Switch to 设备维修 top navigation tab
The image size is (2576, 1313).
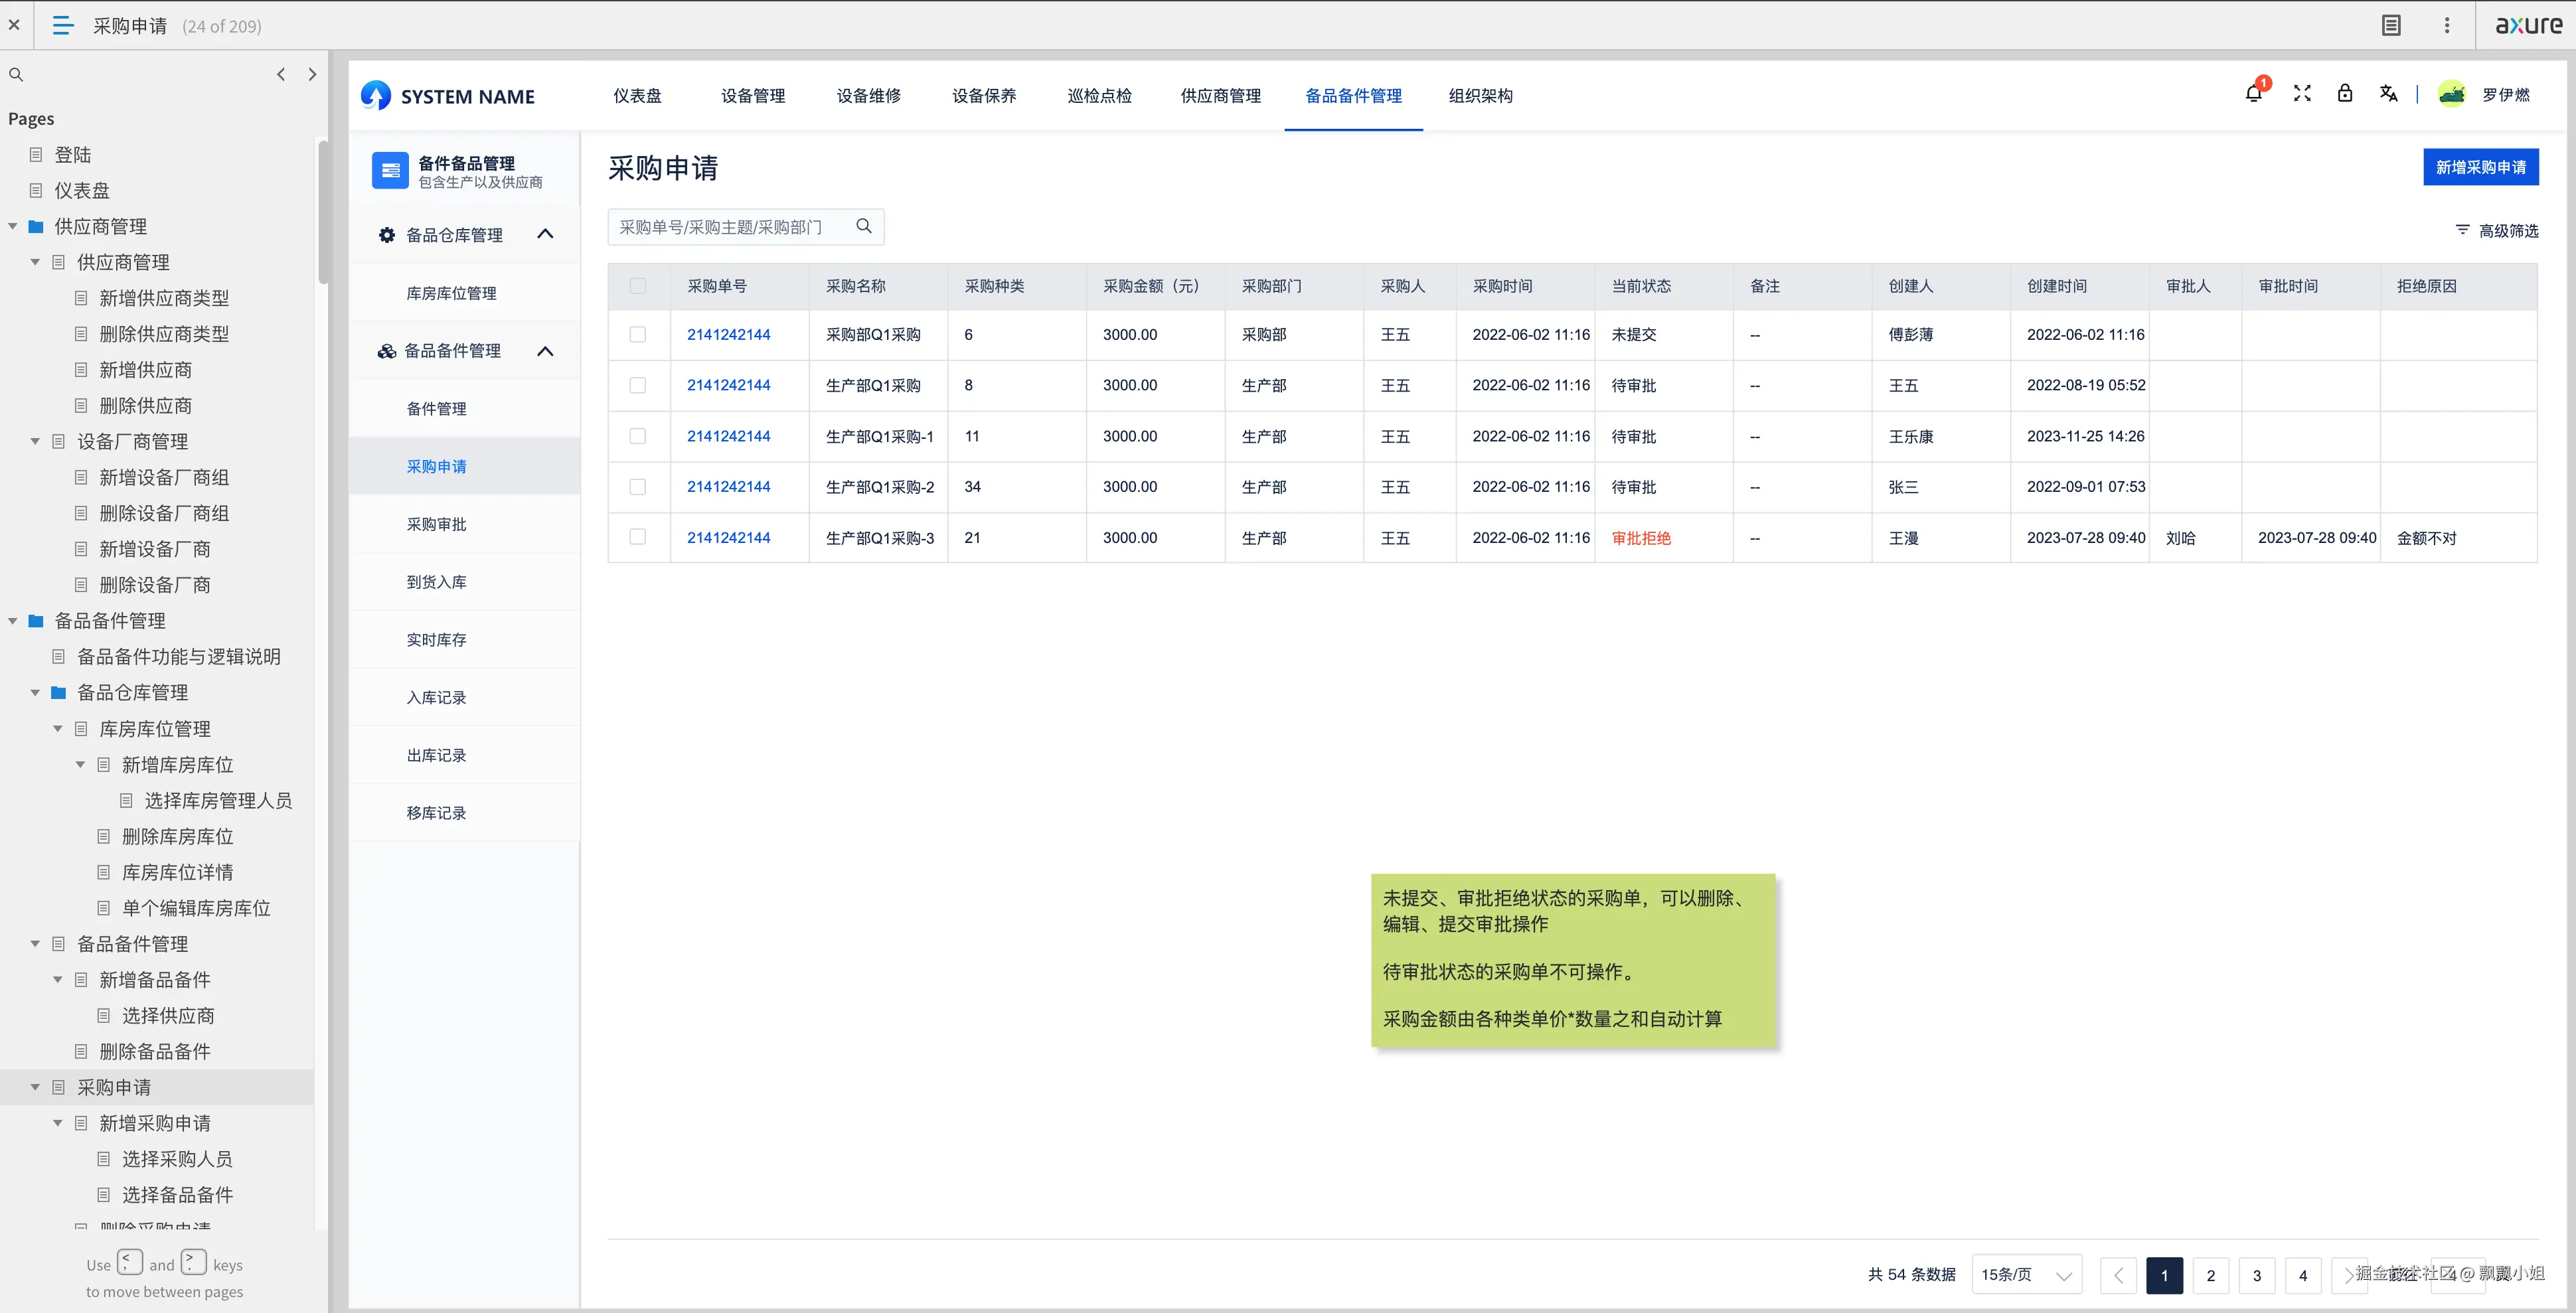[868, 96]
